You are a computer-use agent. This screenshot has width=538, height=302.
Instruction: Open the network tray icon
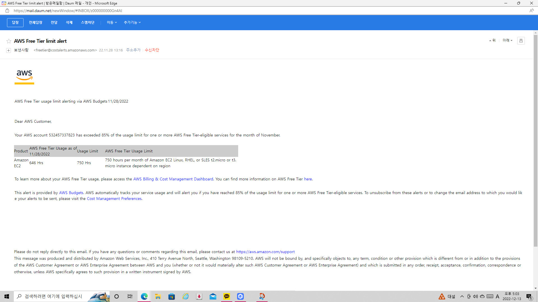pyautogui.click(x=469, y=296)
